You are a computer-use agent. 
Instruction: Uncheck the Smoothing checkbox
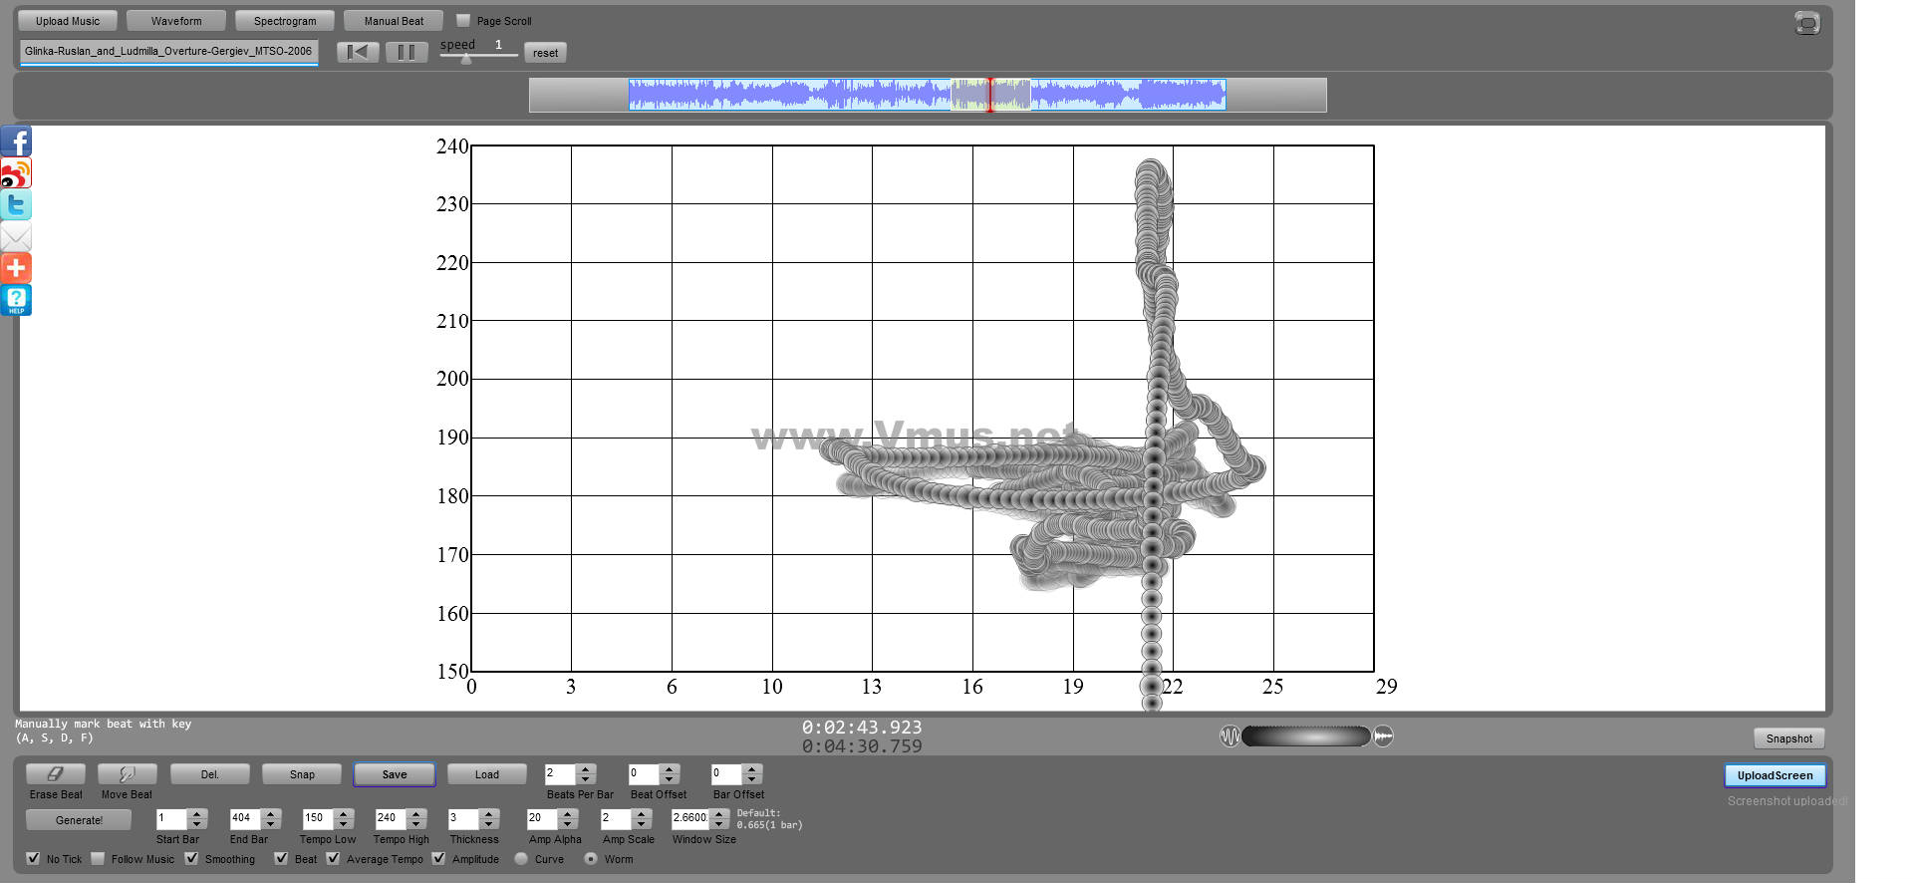click(191, 858)
